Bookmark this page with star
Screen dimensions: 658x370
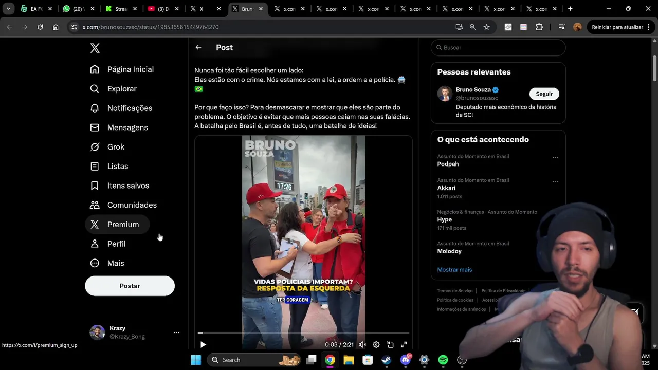pyautogui.click(x=487, y=27)
